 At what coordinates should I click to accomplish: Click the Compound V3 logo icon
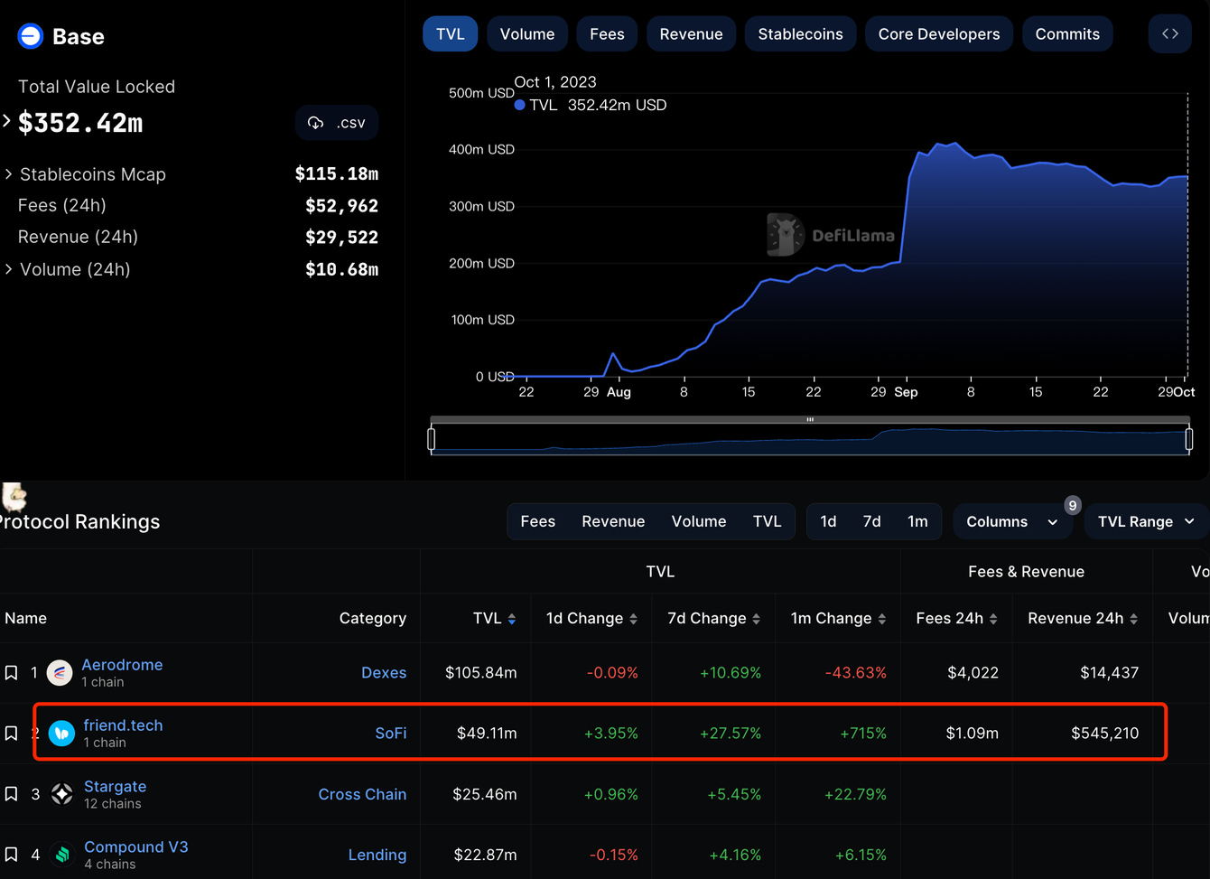pyautogui.click(x=62, y=855)
